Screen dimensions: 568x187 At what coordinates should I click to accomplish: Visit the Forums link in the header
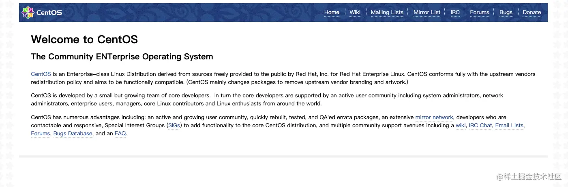pyautogui.click(x=480, y=12)
